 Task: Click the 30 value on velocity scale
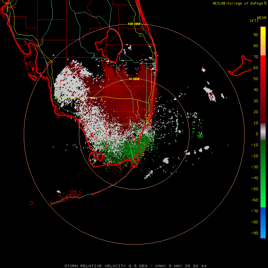[x=256, y=101]
